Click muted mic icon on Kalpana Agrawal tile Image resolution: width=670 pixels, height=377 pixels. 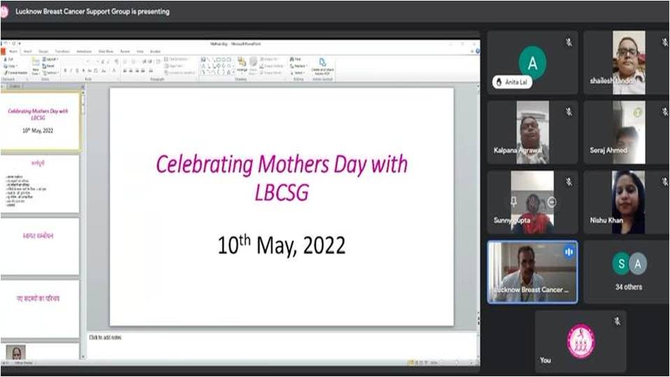coord(569,111)
